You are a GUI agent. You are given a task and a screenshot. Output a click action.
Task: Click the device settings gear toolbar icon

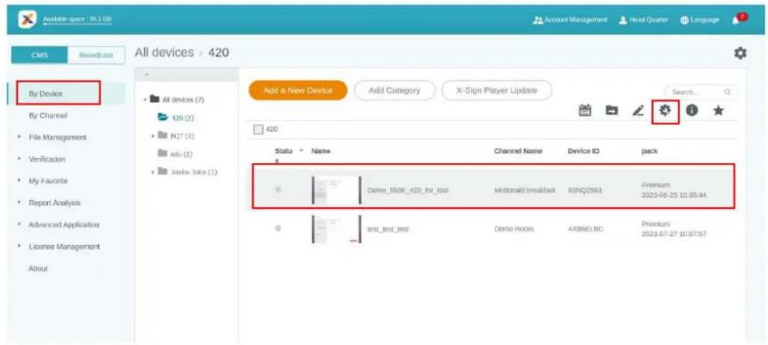click(x=665, y=111)
